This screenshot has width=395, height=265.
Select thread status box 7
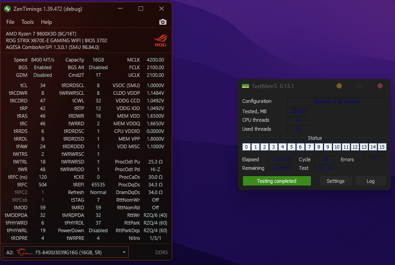pyautogui.click(x=310, y=147)
